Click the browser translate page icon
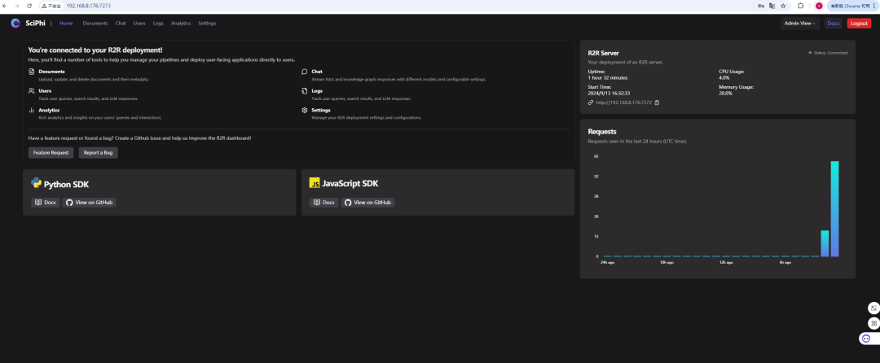 [772, 6]
